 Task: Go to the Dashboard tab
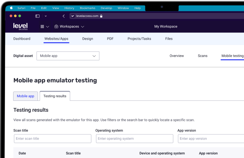22,39
